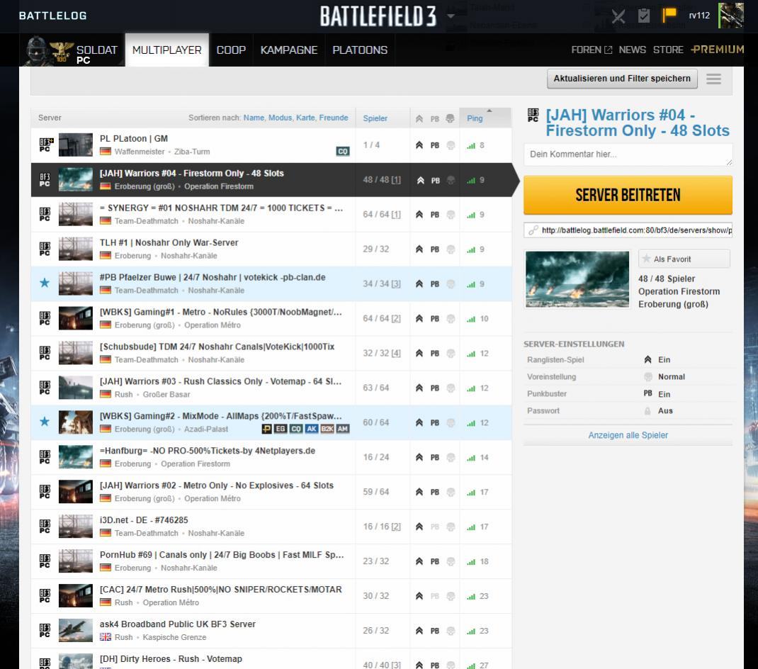
Task: Open the PREMIUM page
Action: (718, 50)
